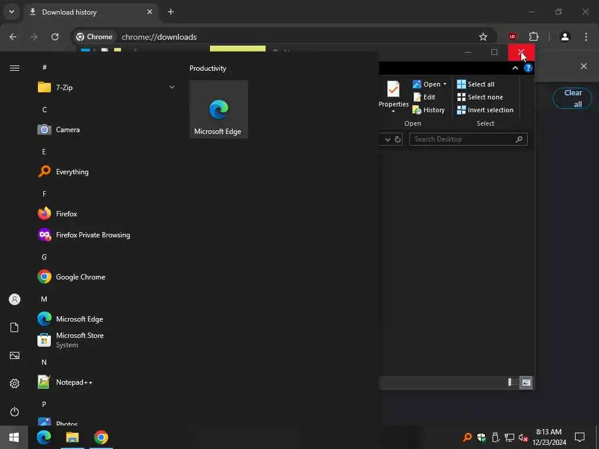This screenshot has height=449, width=599.
Task: Click Invert selection in Explorer ribbon
Action: (485, 110)
